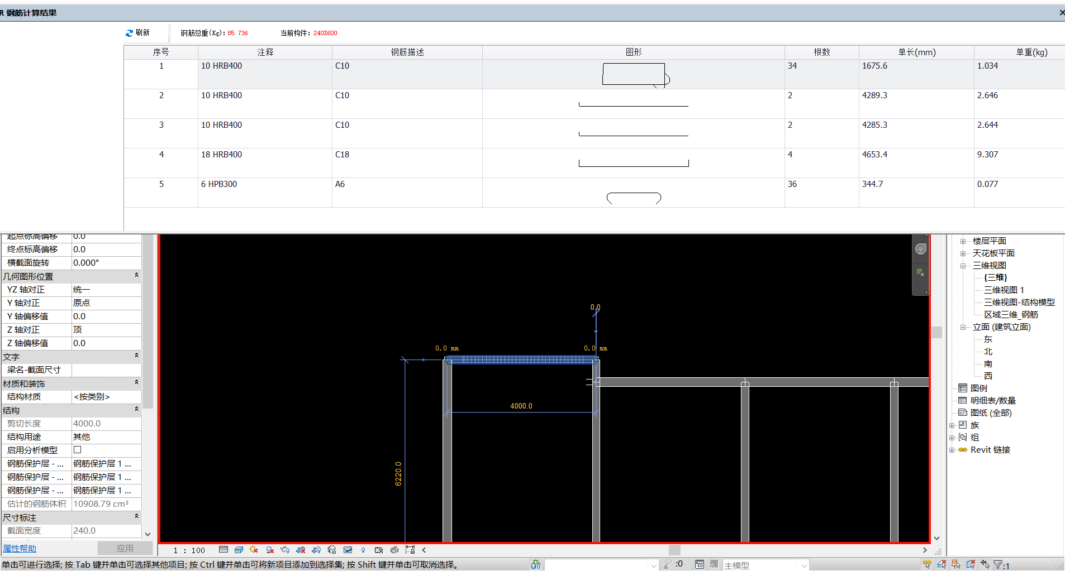The height and width of the screenshot is (571, 1065).
Task: Click the 单长(mm) column header
Action: (x=916, y=52)
